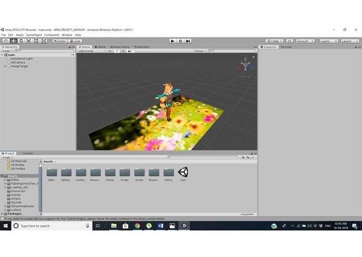Open the Streami... folder thumbnail
The height and width of the screenshot is (257, 362).
click(154, 172)
